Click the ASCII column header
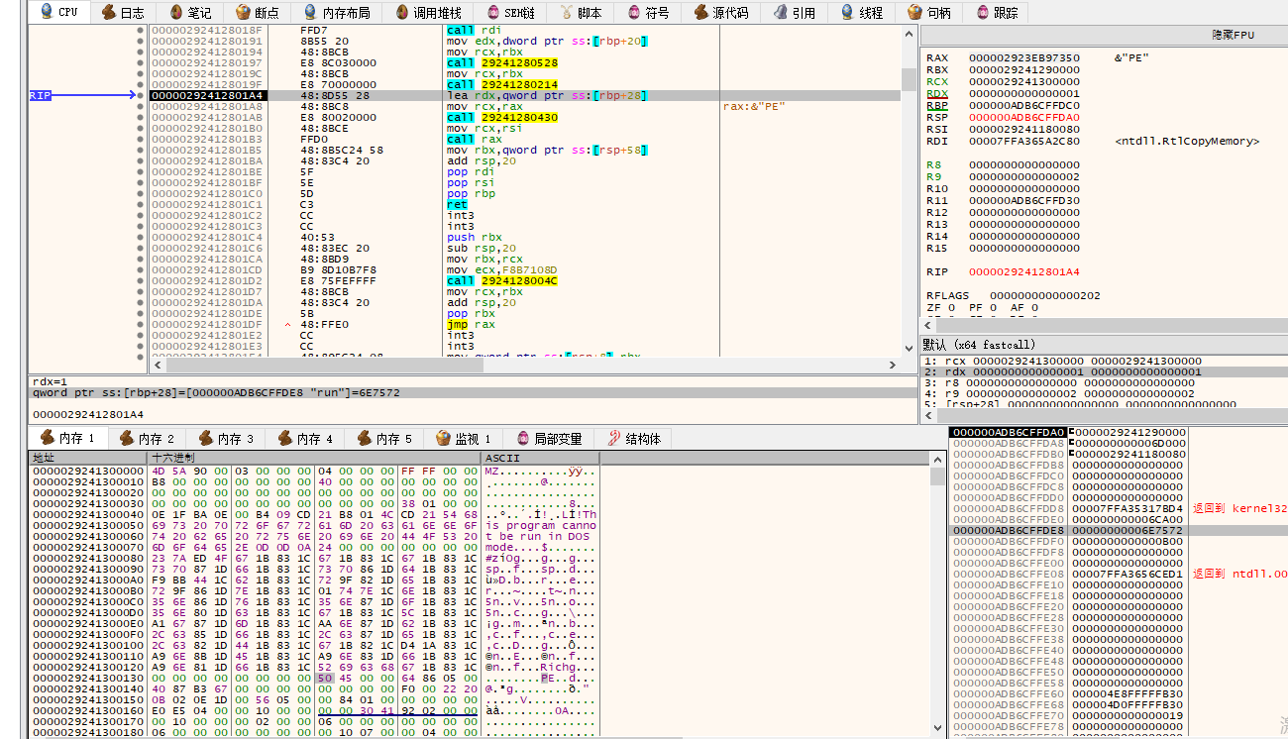1288x739 pixels. [539, 459]
